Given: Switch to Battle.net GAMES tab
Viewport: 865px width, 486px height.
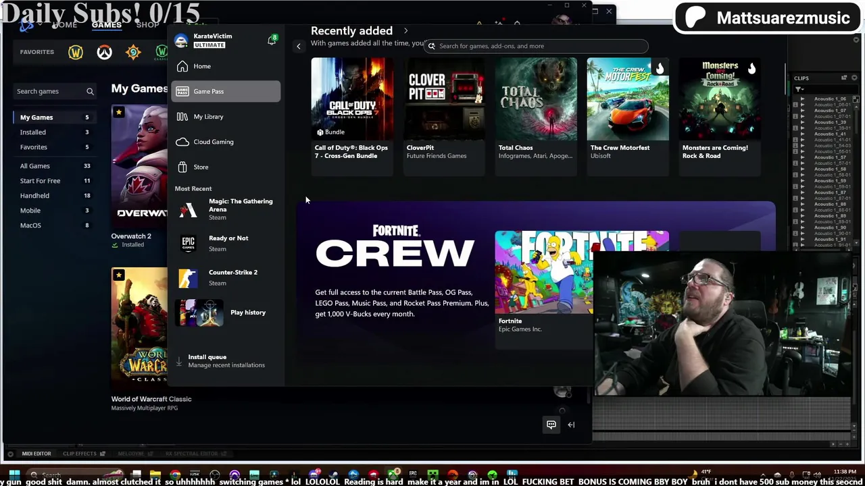Looking at the screenshot, I should [x=107, y=25].
